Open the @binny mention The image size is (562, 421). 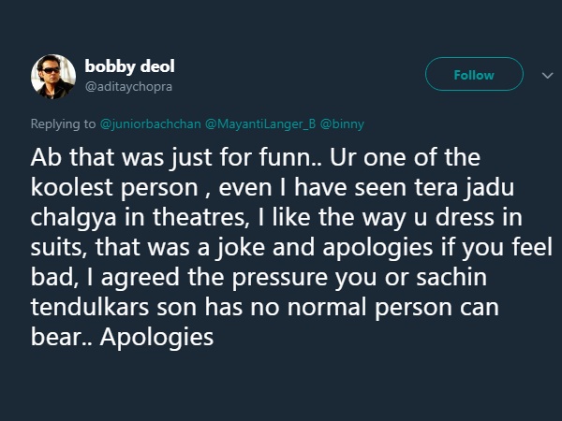click(x=342, y=123)
